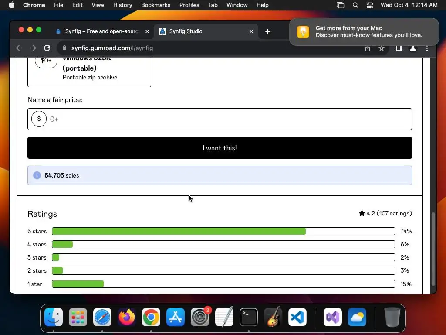
Task: Click the lightbulb Tips notification icon
Action: (x=303, y=31)
